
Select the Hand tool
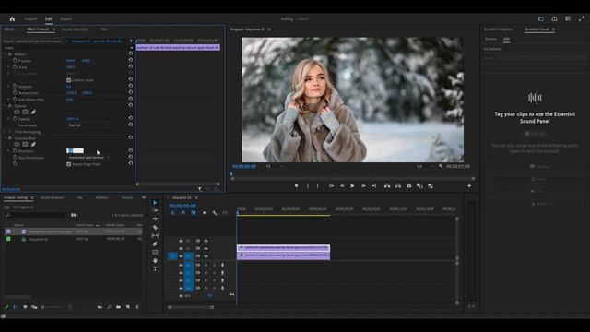155,260
